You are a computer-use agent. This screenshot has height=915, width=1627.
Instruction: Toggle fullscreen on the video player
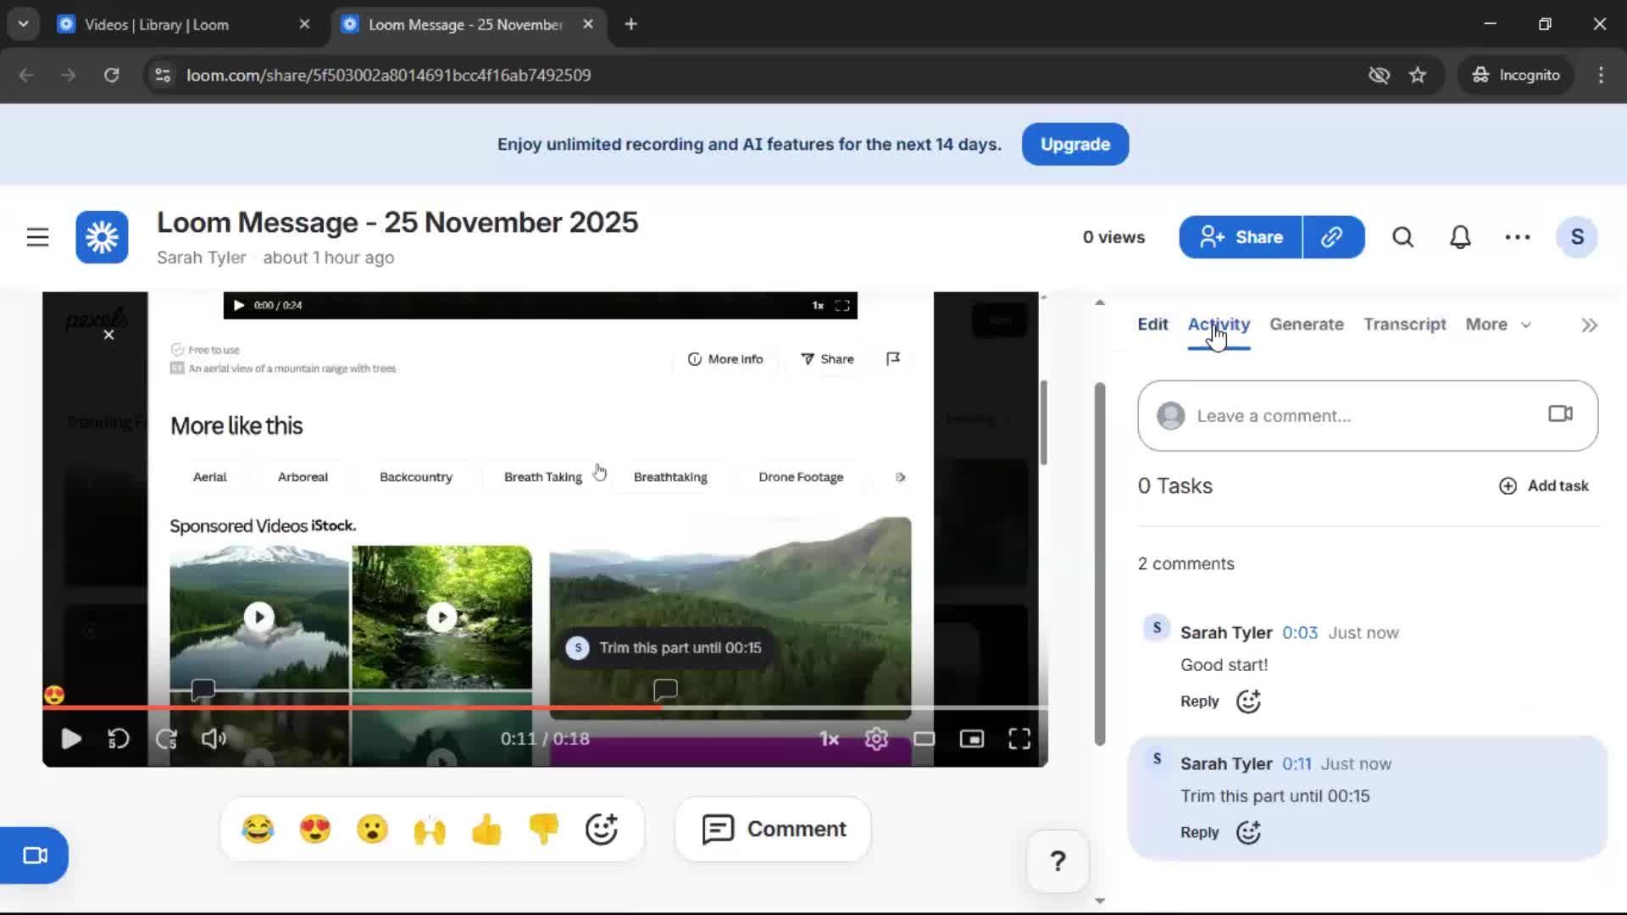(1020, 738)
